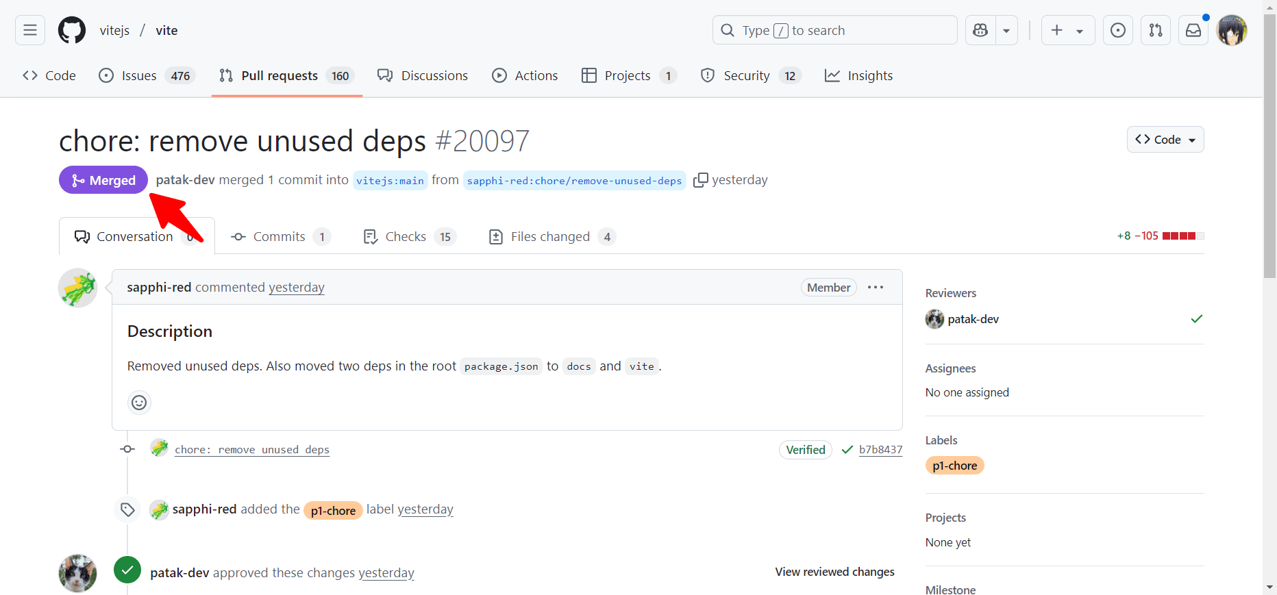The height and width of the screenshot is (595, 1277).
Task: Open the vitejs organization link
Action: pyautogui.click(x=114, y=30)
